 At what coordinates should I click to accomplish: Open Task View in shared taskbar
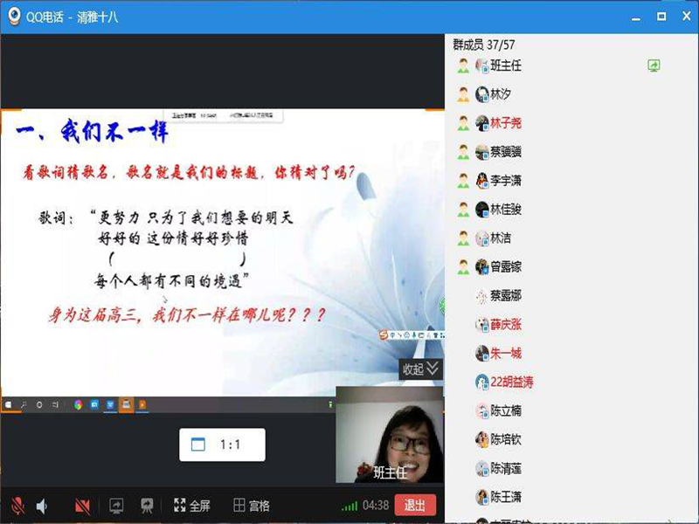[x=55, y=404]
